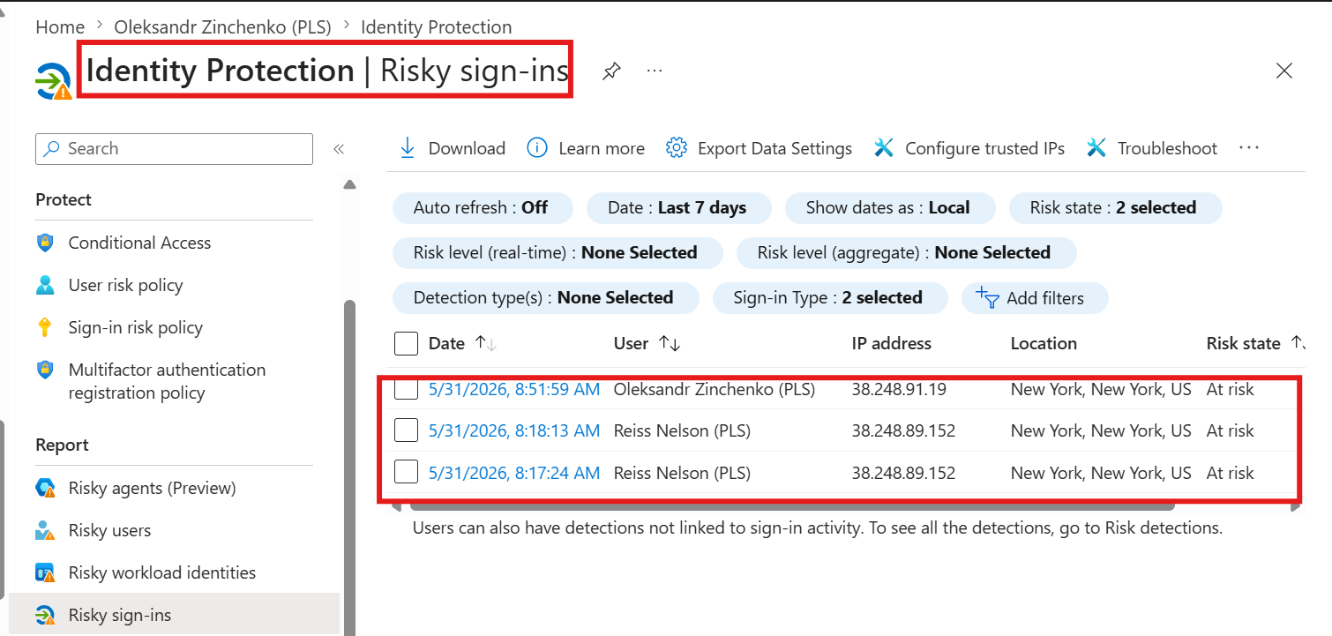Open the Date Last 7 days filter
This screenshot has height=636, width=1332.
coord(677,208)
